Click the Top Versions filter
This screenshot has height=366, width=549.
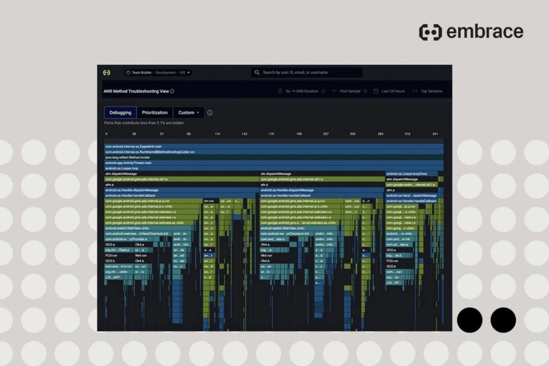[x=431, y=92]
